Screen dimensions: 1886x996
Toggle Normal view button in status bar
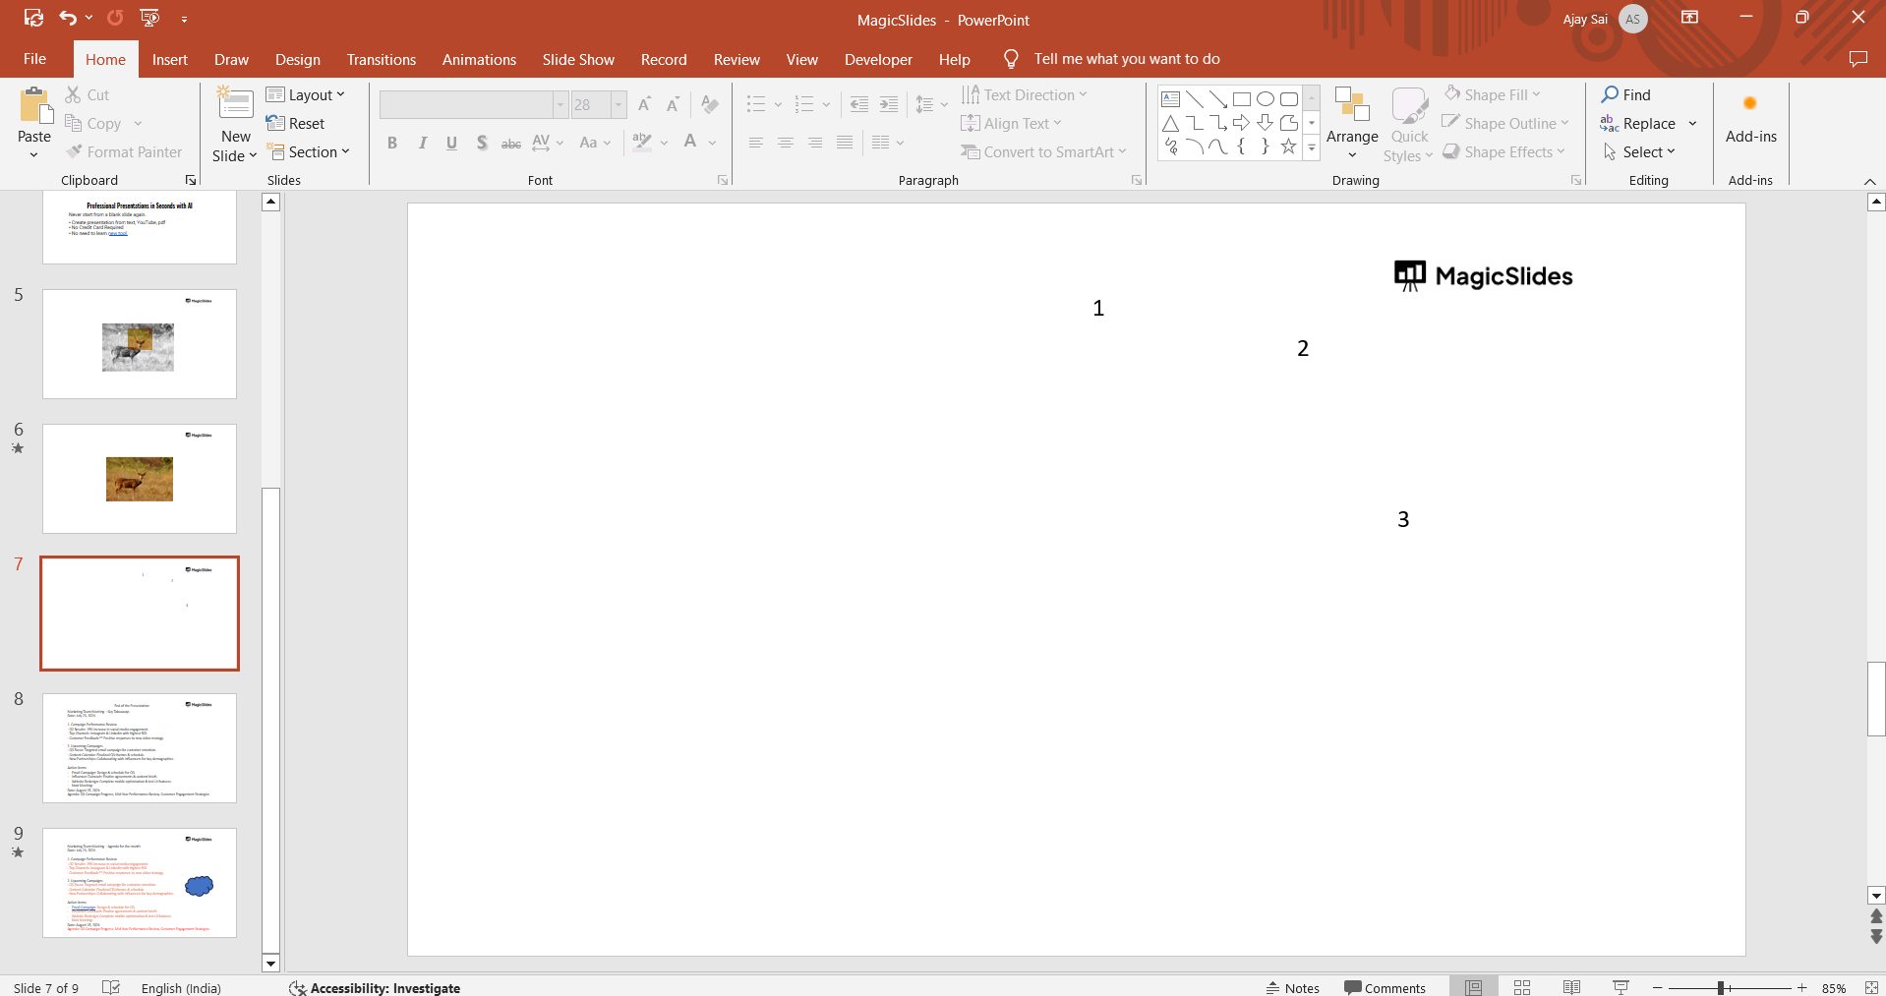pos(1473,987)
